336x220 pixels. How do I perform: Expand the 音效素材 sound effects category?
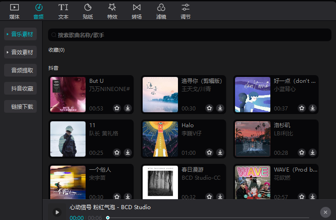point(20,52)
